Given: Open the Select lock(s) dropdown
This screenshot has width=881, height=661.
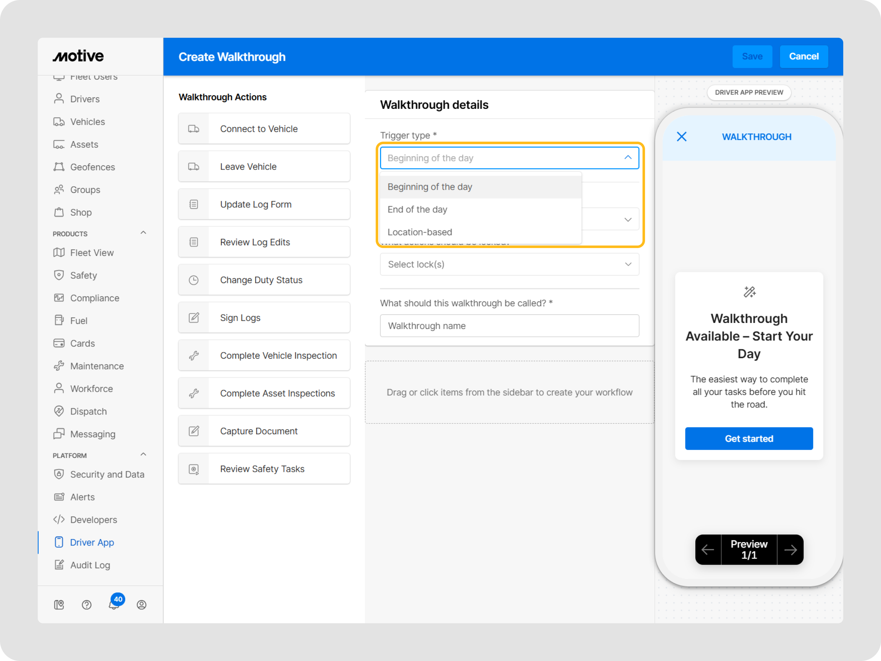Looking at the screenshot, I should 509,264.
